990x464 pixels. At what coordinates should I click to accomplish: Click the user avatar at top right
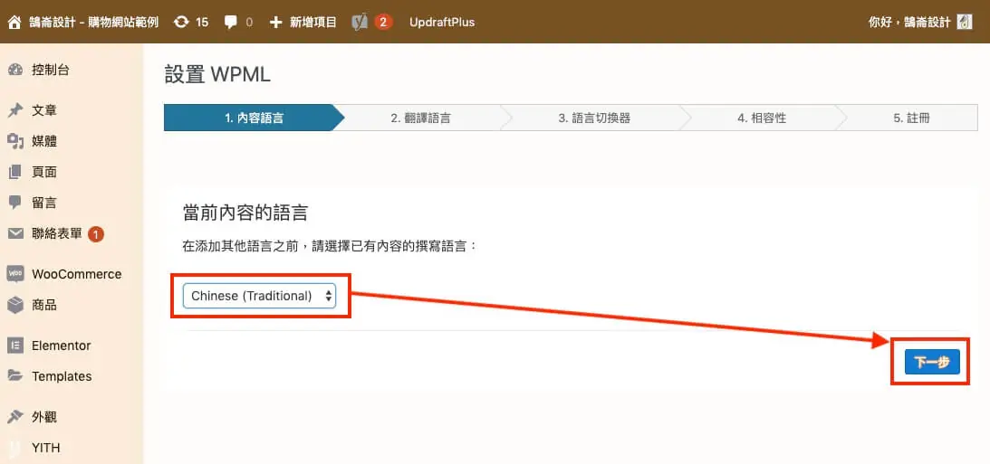pyautogui.click(x=965, y=22)
